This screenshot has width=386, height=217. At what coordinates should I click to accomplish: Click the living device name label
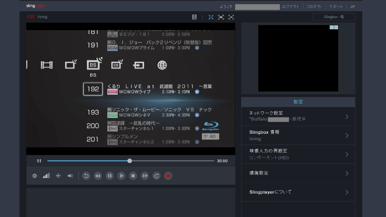click(42, 17)
